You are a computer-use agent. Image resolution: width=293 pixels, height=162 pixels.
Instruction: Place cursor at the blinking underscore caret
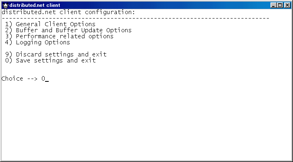click(47, 80)
